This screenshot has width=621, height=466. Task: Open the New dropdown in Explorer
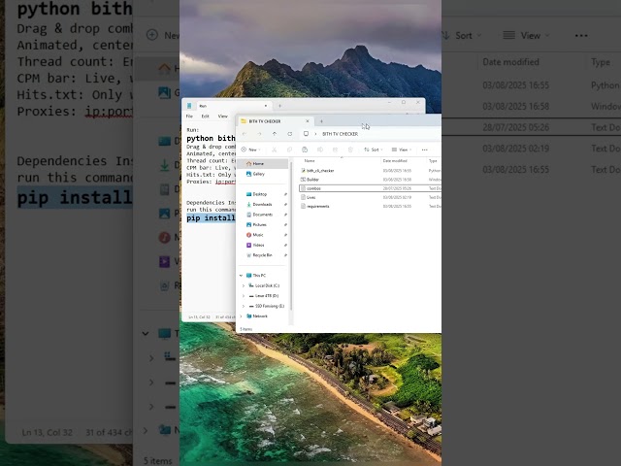pyautogui.click(x=250, y=150)
